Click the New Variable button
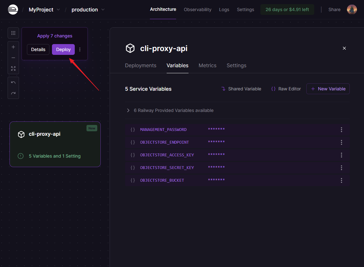This screenshot has width=364, height=267. (x=328, y=89)
